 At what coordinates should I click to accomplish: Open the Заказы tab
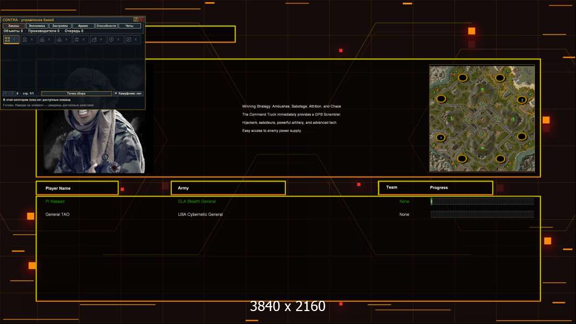pos(14,26)
